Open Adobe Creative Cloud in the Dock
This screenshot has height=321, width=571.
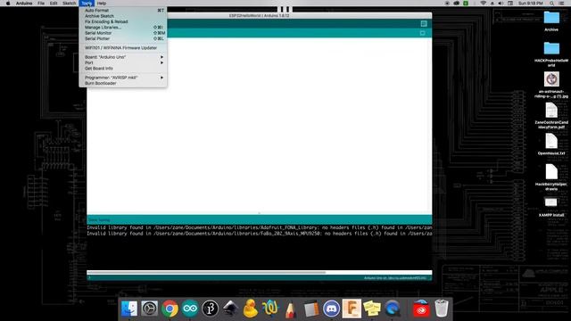point(421,309)
